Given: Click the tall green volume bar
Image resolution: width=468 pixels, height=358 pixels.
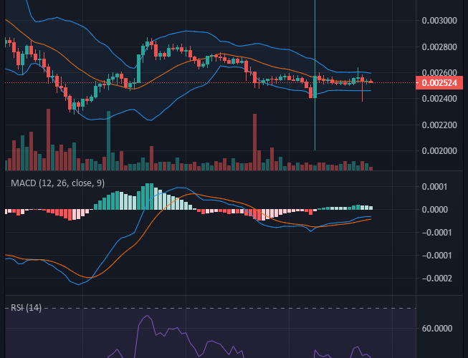Looking at the screenshot, I should 108,140.
